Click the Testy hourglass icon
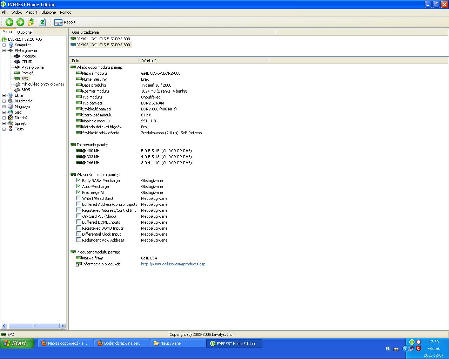 coord(11,129)
